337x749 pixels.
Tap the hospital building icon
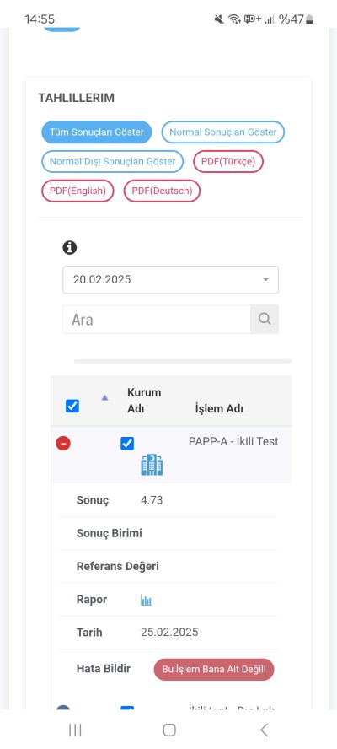click(152, 465)
